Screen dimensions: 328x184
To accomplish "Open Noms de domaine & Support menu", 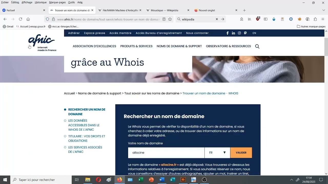I will [179, 46].
